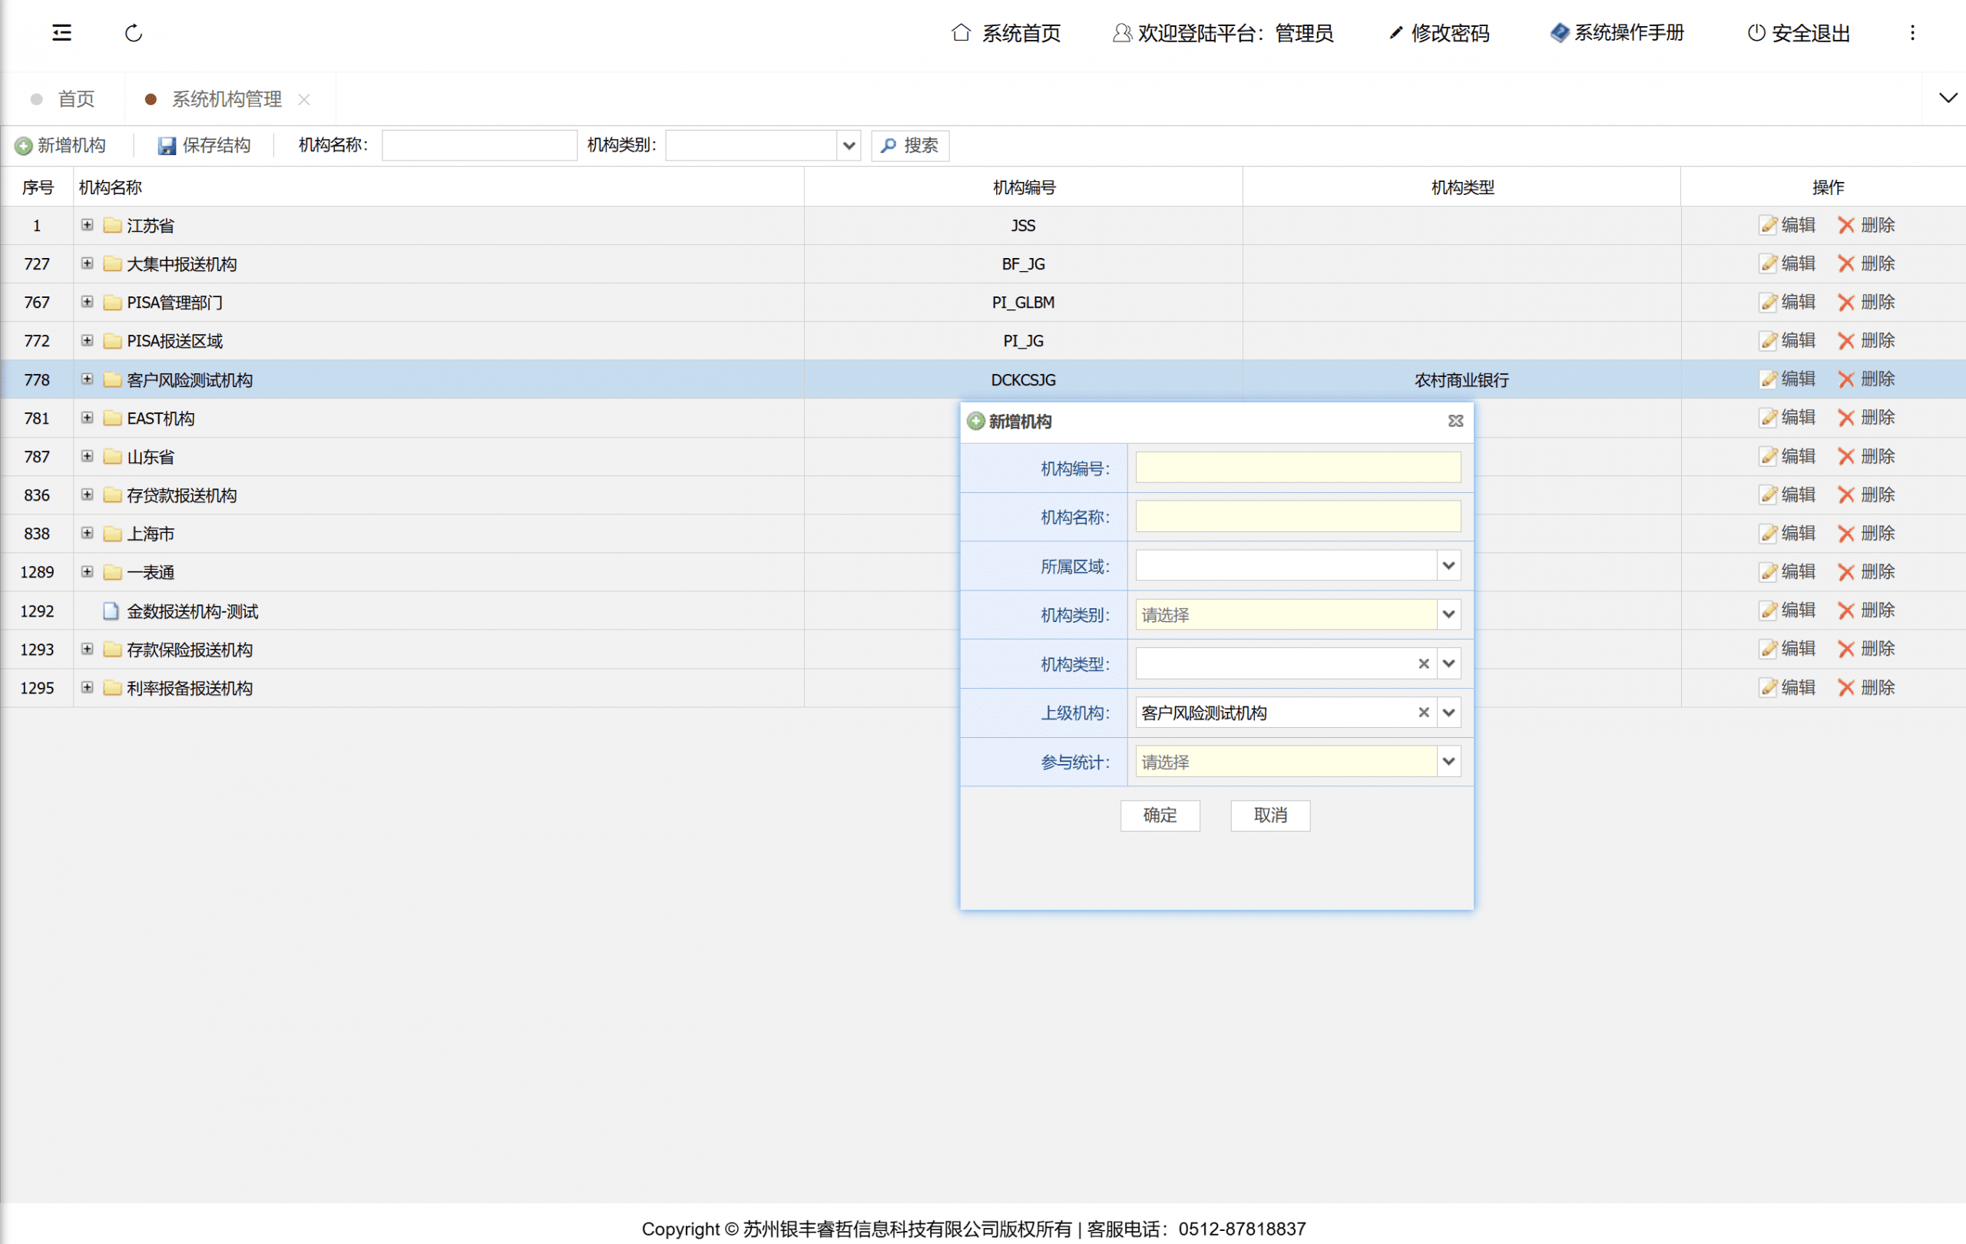Screen dimensions: 1966x1244
Task: Open the tab list chevron at right
Action: [1948, 98]
